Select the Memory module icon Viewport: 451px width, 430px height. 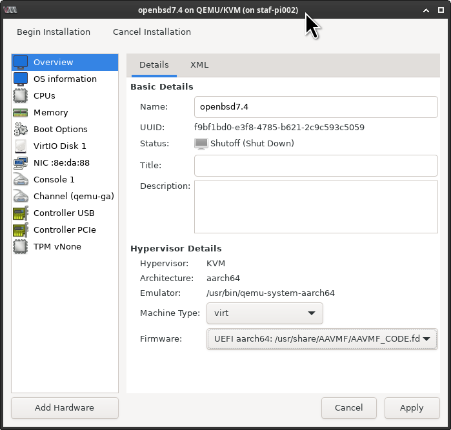(21, 113)
